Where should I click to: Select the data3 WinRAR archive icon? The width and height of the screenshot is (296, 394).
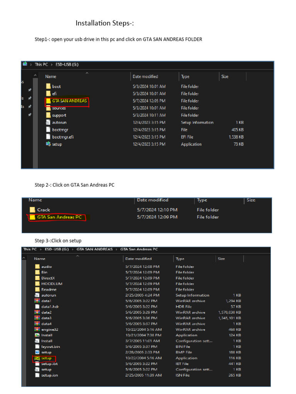click(x=37, y=318)
